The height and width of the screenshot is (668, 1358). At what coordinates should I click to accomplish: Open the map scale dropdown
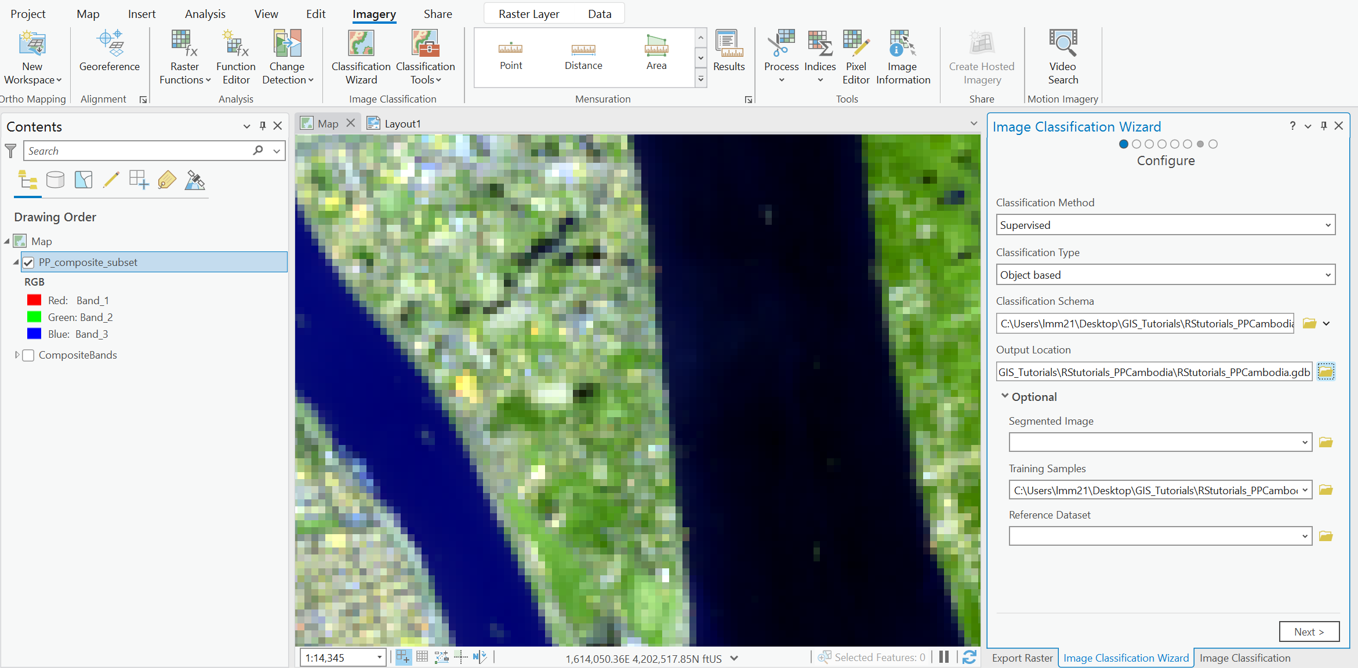(x=379, y=657)
